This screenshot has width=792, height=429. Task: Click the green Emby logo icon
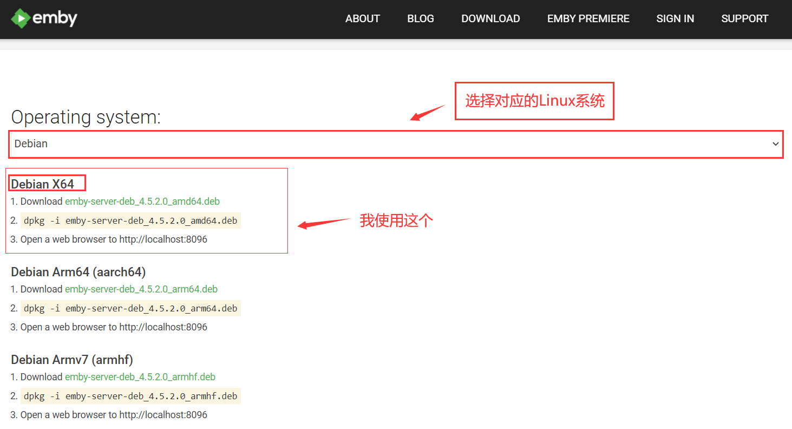[20, 19]
